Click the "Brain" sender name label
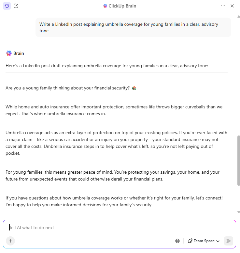This screenshot has width=240, height=253. (19, 53)
